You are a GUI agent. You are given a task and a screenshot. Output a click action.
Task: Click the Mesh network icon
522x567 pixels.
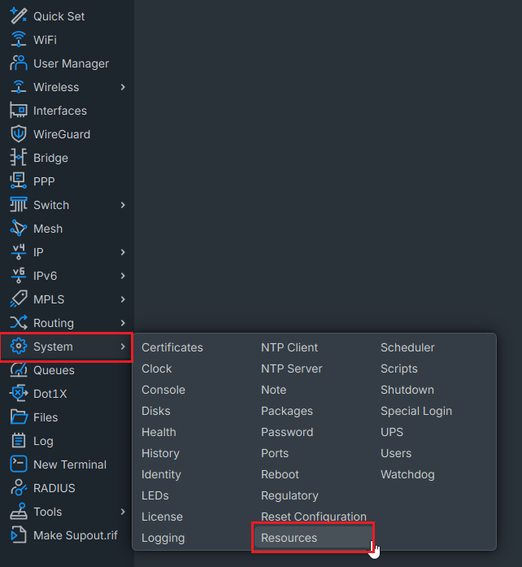coord(19,229)
